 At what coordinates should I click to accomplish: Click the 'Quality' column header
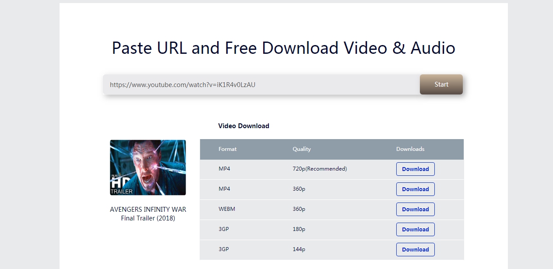pos(302,149)
